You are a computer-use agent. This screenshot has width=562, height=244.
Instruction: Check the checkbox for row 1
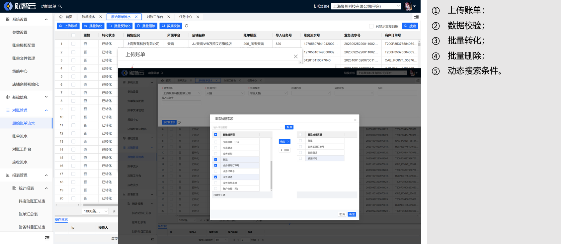coord(73,44)
